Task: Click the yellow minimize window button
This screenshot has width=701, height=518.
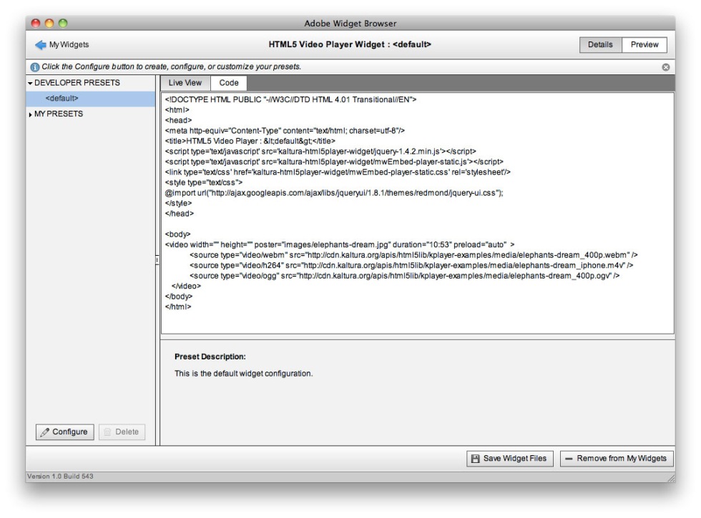Action: pos(49,23)
